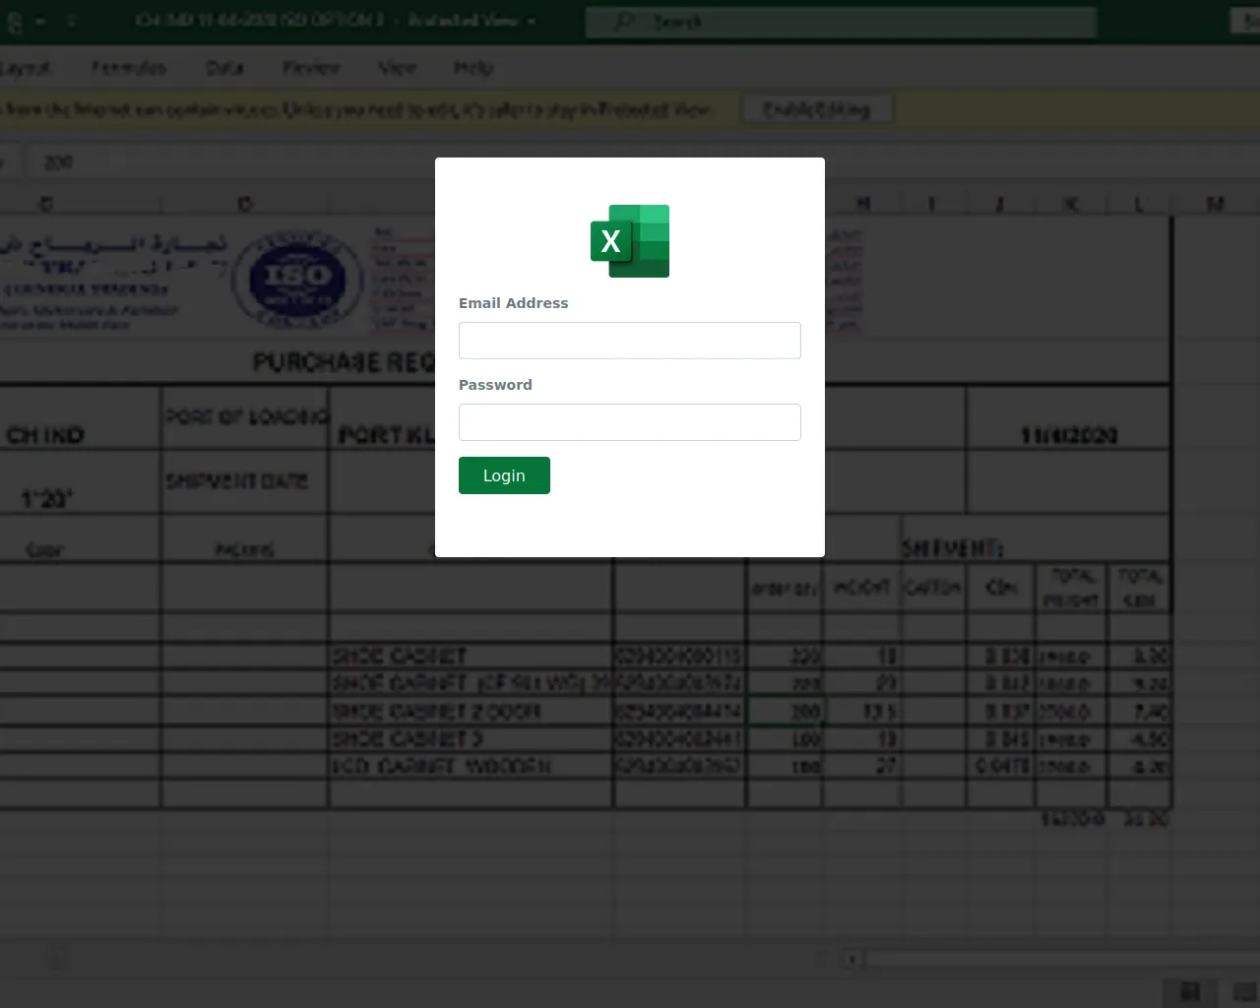Click the ISO certification logo in the sheet
Image resolution: width=1260 pixels, height=1008 pixels.
[x=297, y=280]
